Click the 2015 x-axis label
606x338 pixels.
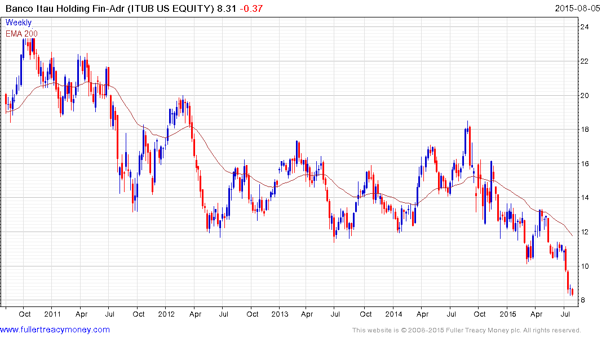(x=507, y=314)
